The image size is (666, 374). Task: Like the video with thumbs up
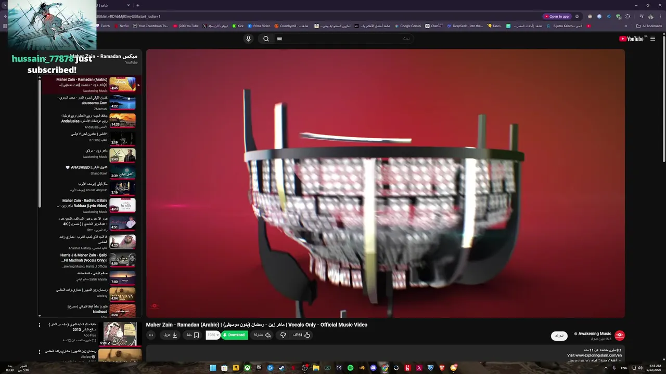[x=301, y=335]
